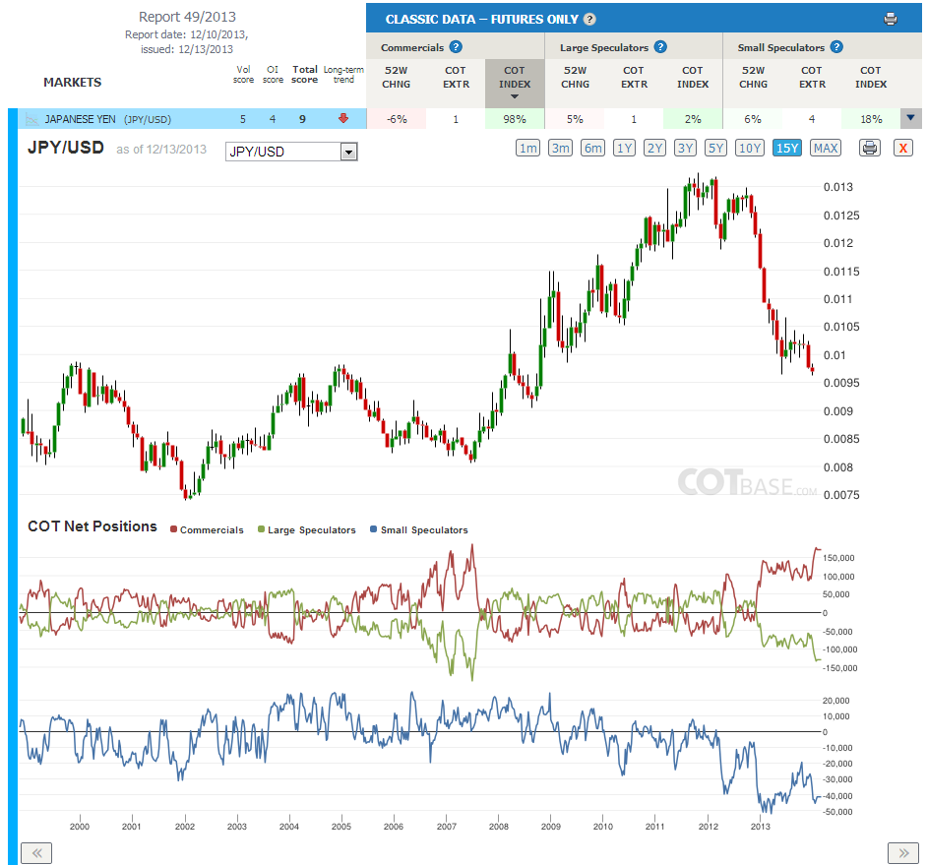This screenshot has width=927, height=865.
Task: Select the 15Y chart range
Action: [787, 148]
